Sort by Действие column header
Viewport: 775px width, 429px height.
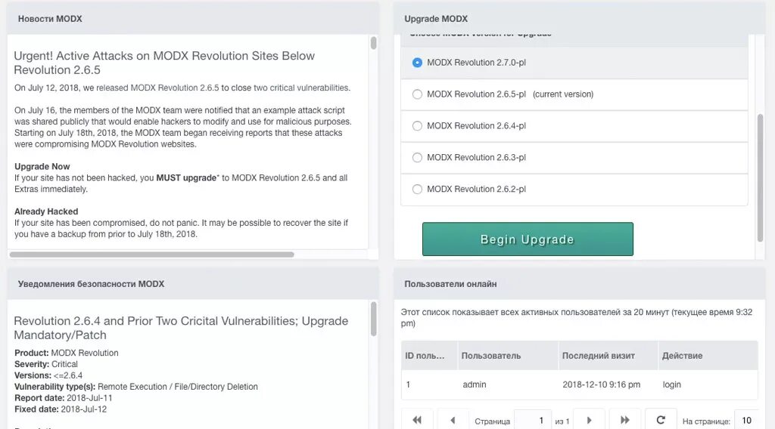point(708,356)
